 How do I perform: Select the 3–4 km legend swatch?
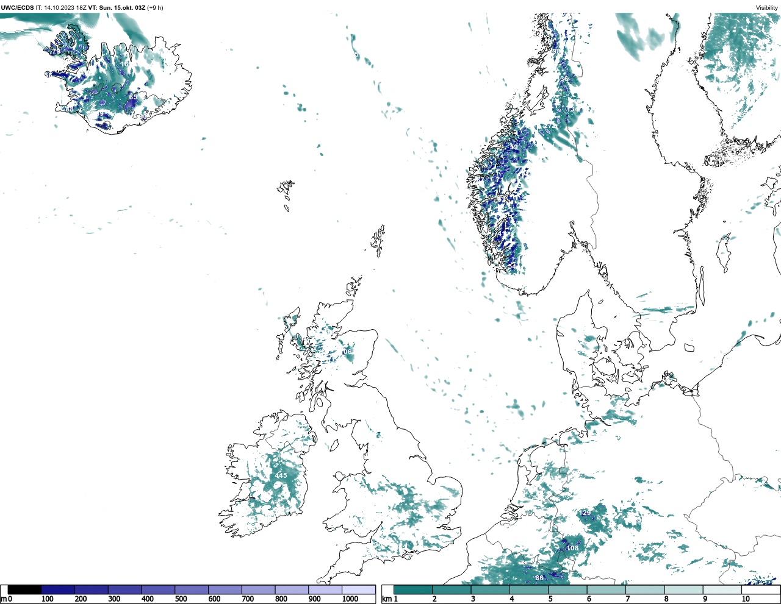pos(490,589)
